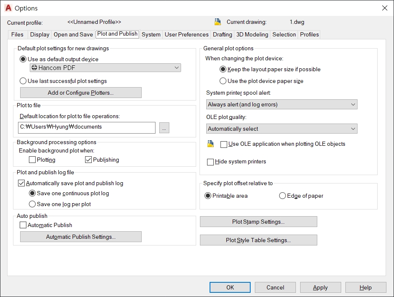Viewport: 394px width, 297px height.
Task: Click the default plot-to-file location field
Action: coord(87,127)
